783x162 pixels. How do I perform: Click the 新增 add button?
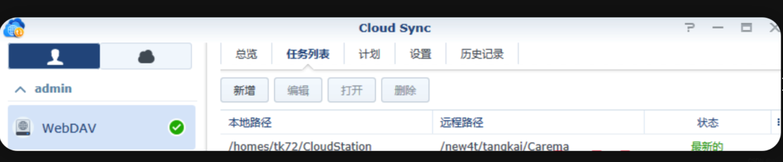[x=244, y=90]
